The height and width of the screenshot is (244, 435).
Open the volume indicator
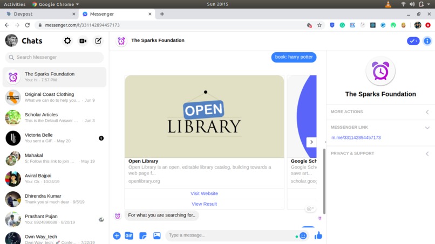click(x=412, y=4)
